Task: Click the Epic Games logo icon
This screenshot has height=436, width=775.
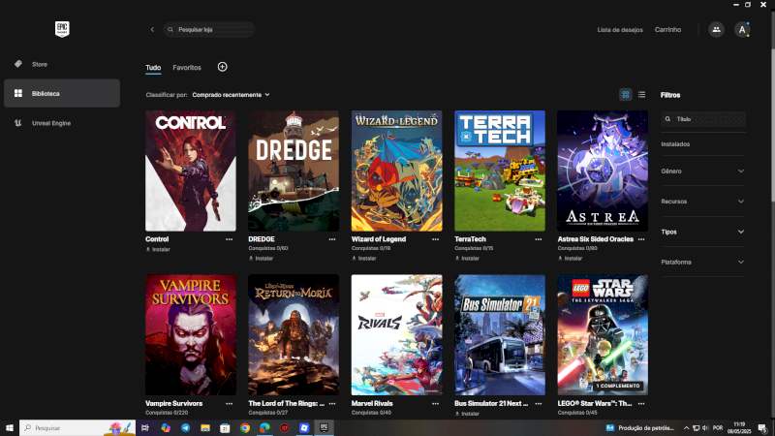Action: (x=61, y=29)
